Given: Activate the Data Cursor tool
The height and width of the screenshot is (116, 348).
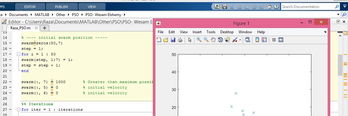Looking at the screenshot, I should [x=227, y=40].
